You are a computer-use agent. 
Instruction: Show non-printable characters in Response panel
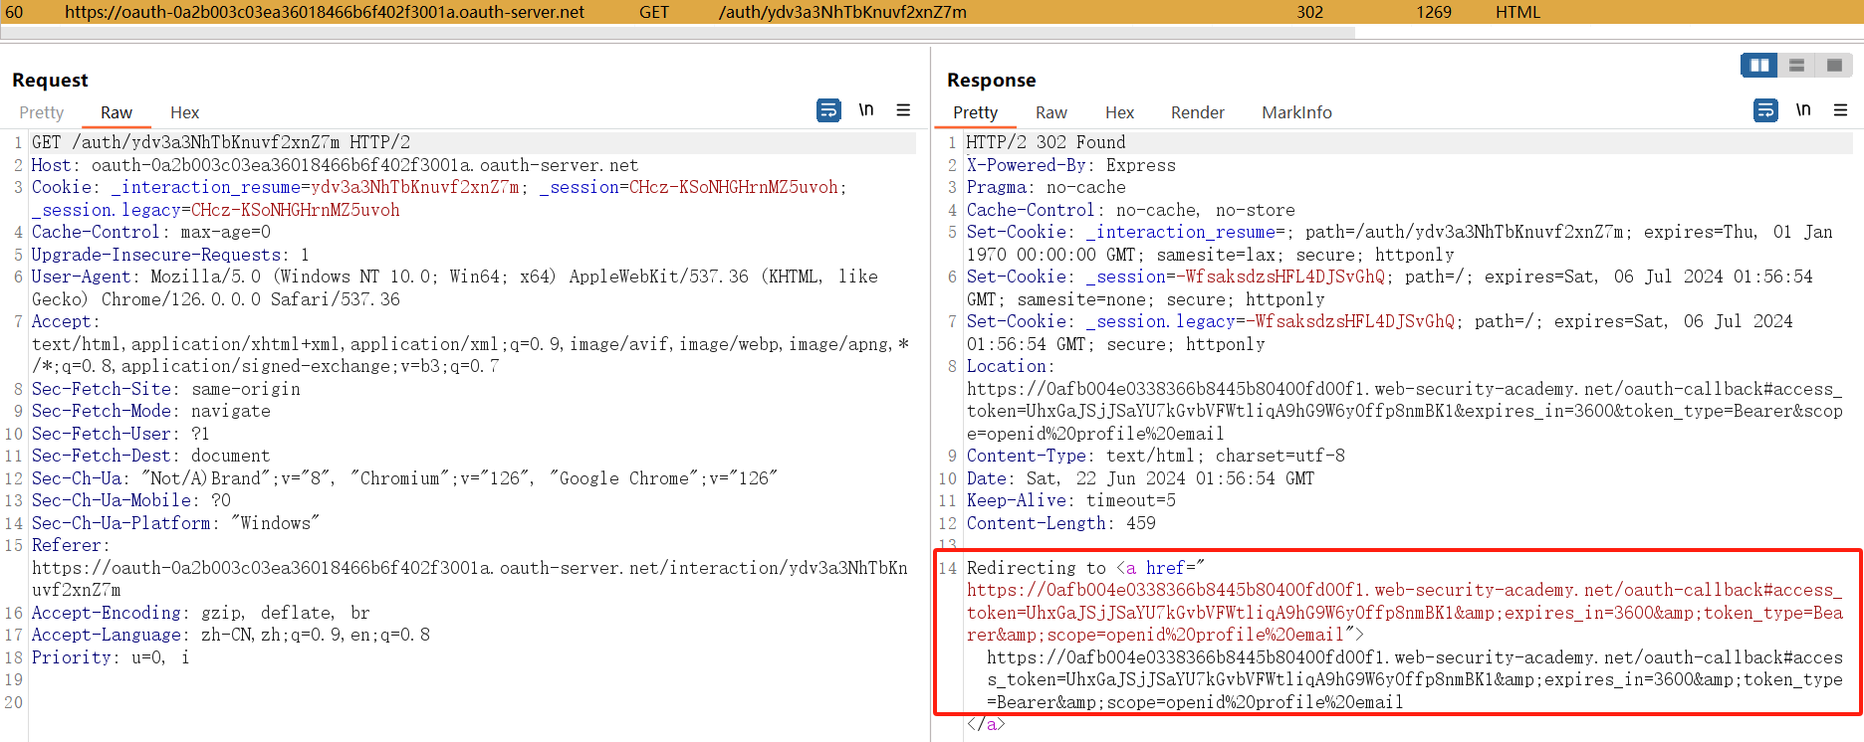pos(1803,110)
